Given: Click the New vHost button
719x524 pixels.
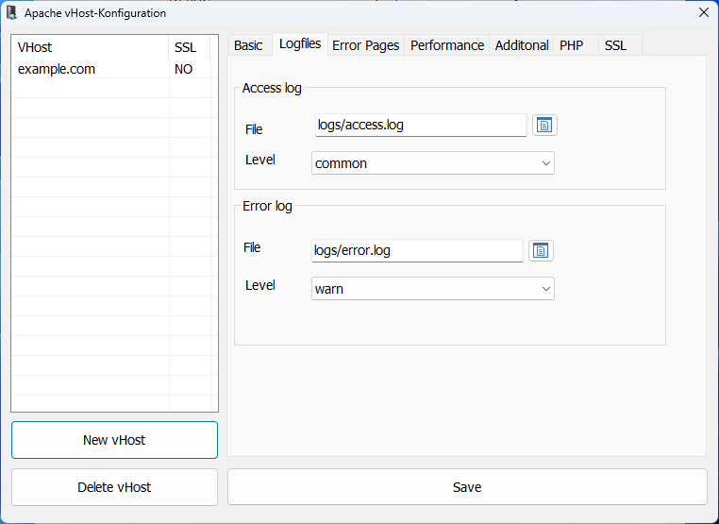Looking at the screenshot, I should coord(114,440).
